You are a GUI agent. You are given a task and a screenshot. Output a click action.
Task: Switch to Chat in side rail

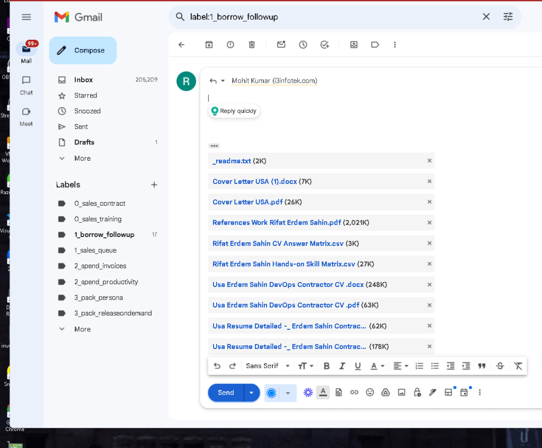click(x=26, y=85)
